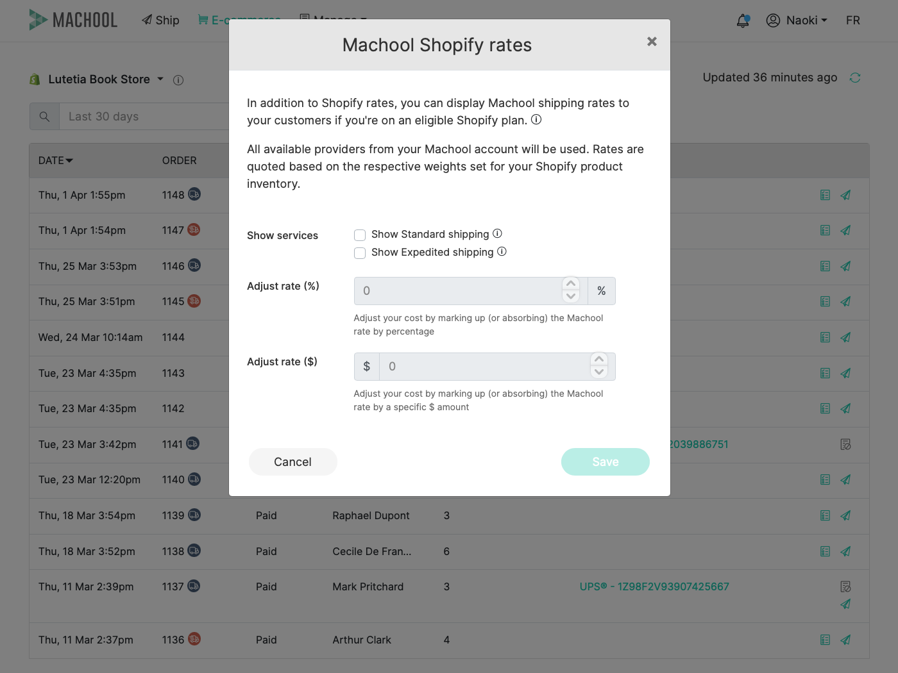Select customer name Raphael Dupont
This screenshot has height=673, width=898.
click(x=371, y=515)
